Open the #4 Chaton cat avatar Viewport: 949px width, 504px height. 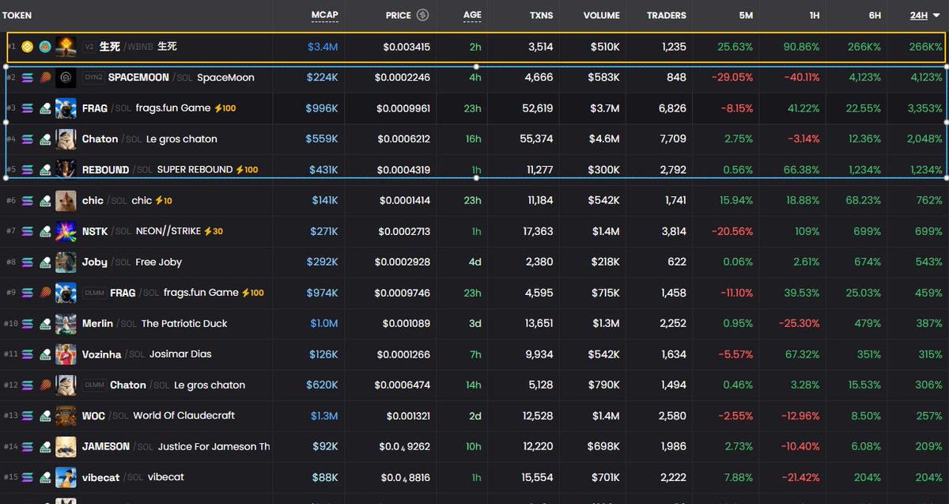point(66,139)
